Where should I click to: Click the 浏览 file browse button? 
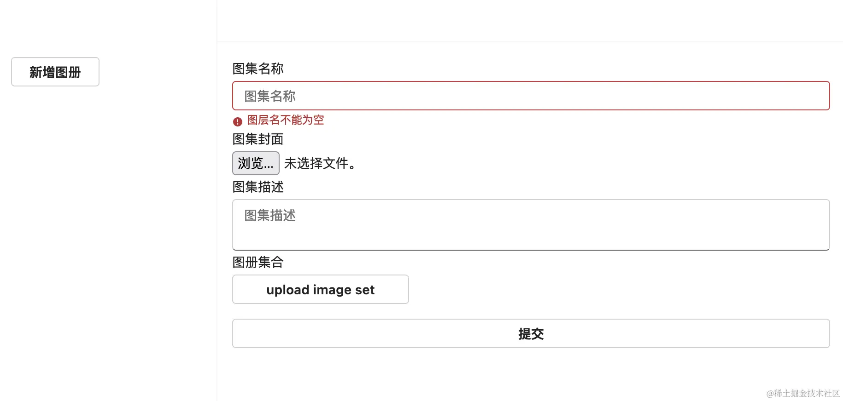point(256,163)
